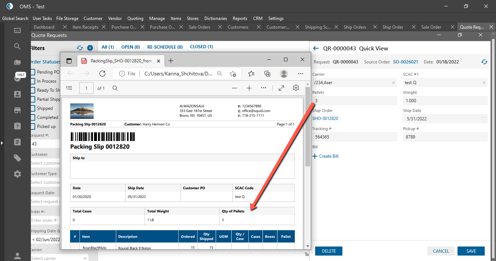Toggle the Shipped status checkbox

(x=33, y=108)
